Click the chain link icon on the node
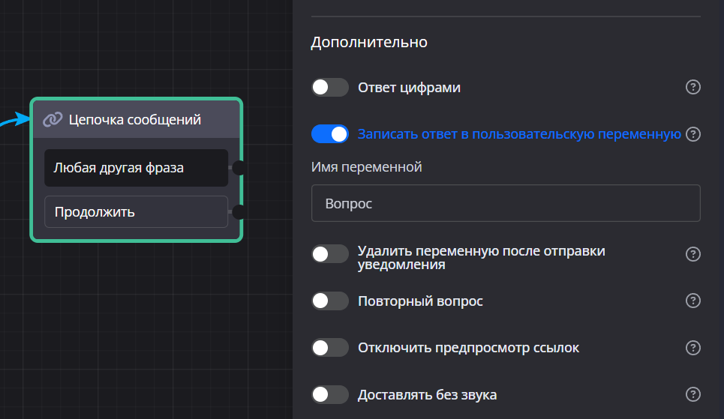 click(x=53, y=120)
